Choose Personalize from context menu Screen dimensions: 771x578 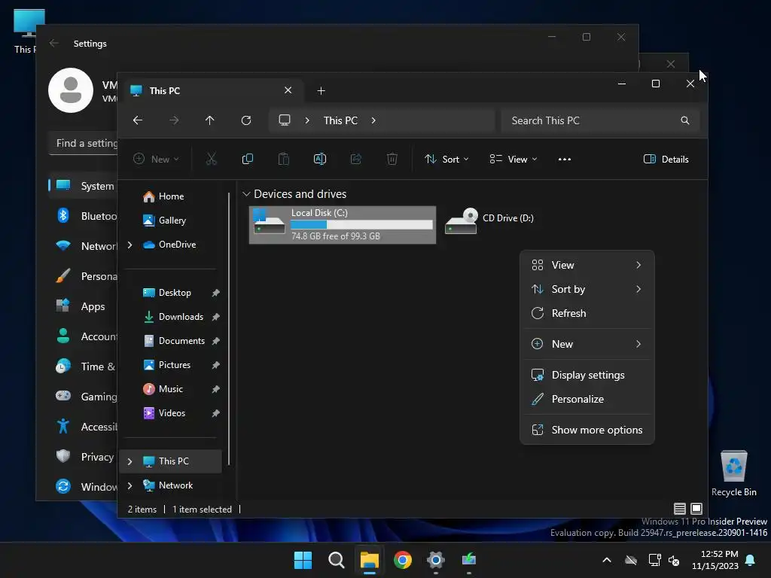point(587,399)
